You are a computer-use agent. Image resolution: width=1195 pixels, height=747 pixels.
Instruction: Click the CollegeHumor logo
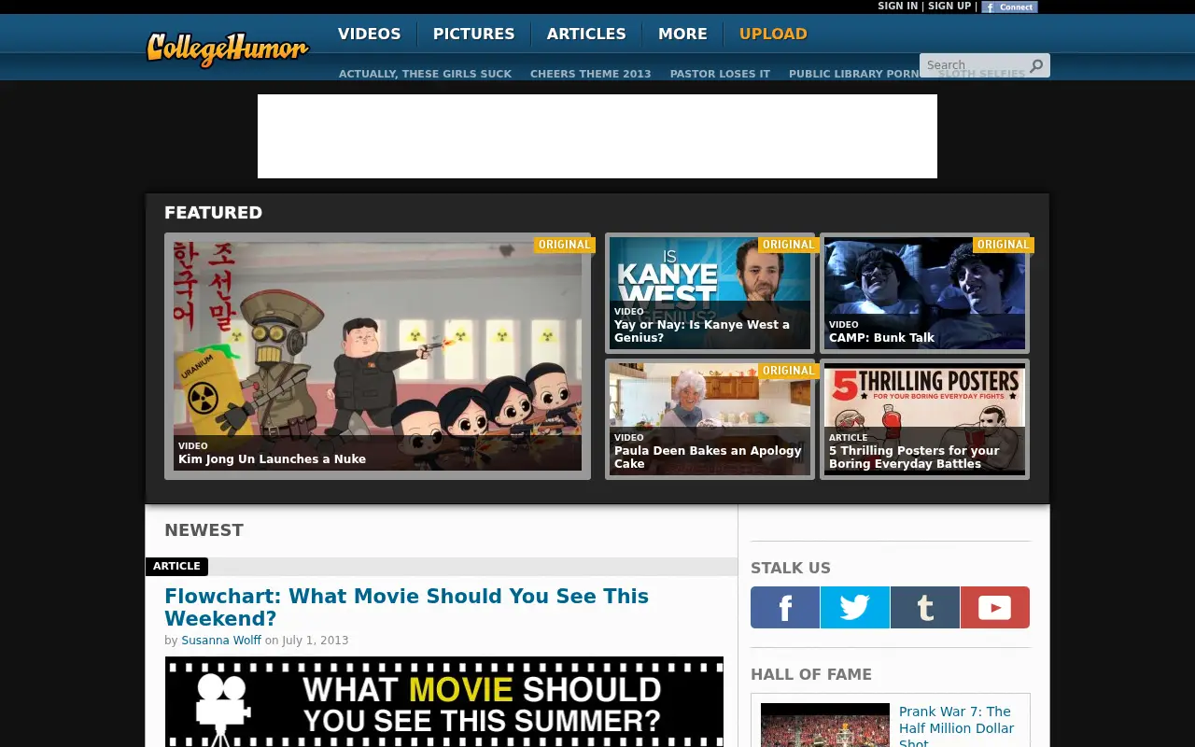227,49
